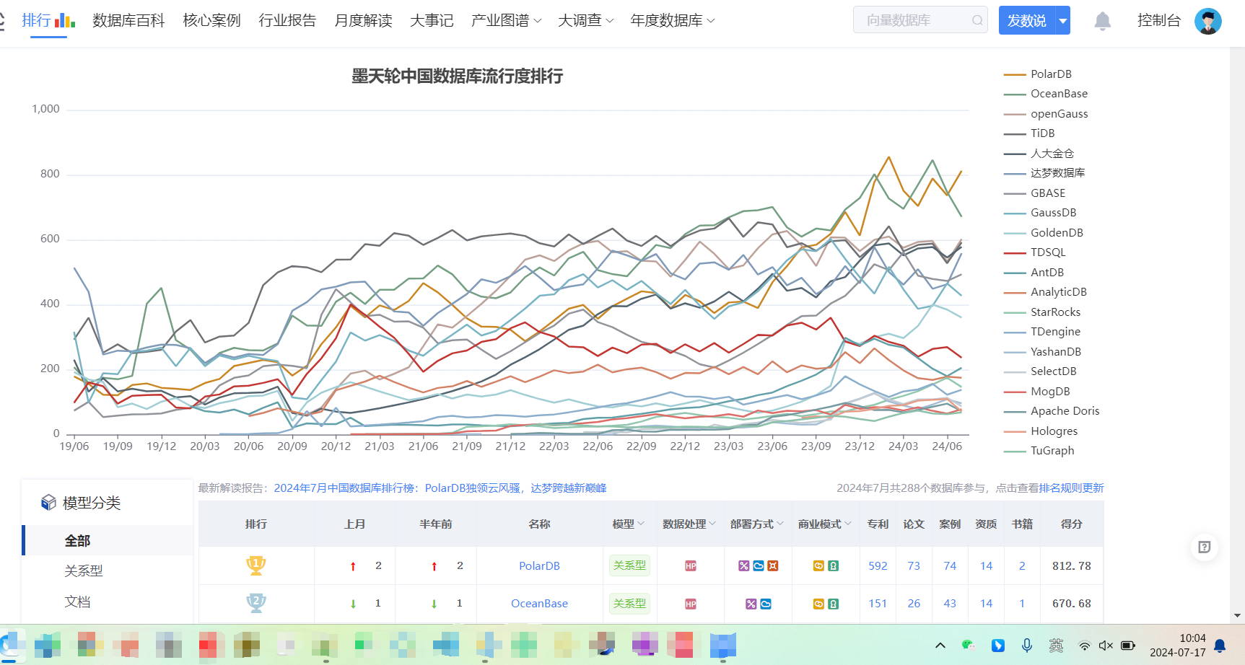Hide the GoldenDB series in the legend

[x=1044, y=233]
